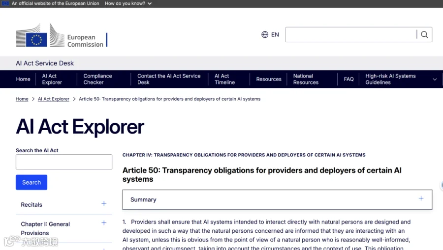Viewport: 443px width, 250px height.
Task: Click the EU flag icon in top banner
Action: (5, 3)
